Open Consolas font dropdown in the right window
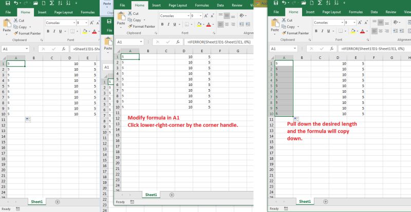The image size is (411, 212). [342, 23]
